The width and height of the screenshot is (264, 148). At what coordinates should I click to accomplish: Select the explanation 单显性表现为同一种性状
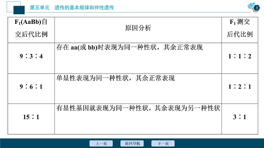[115, 78]
